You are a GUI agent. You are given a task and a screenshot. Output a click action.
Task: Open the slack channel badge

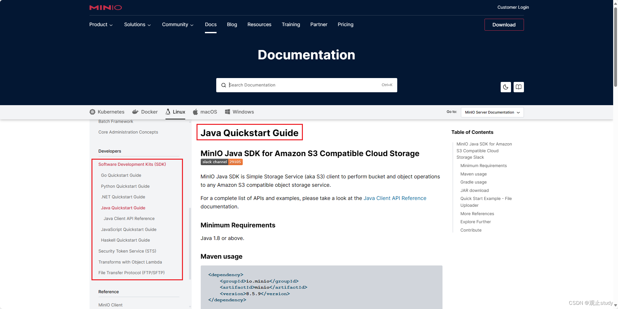point(221,162)
